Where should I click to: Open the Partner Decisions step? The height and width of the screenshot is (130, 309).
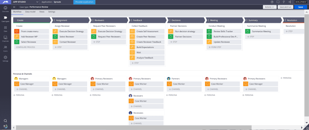(x=186, y=37)
